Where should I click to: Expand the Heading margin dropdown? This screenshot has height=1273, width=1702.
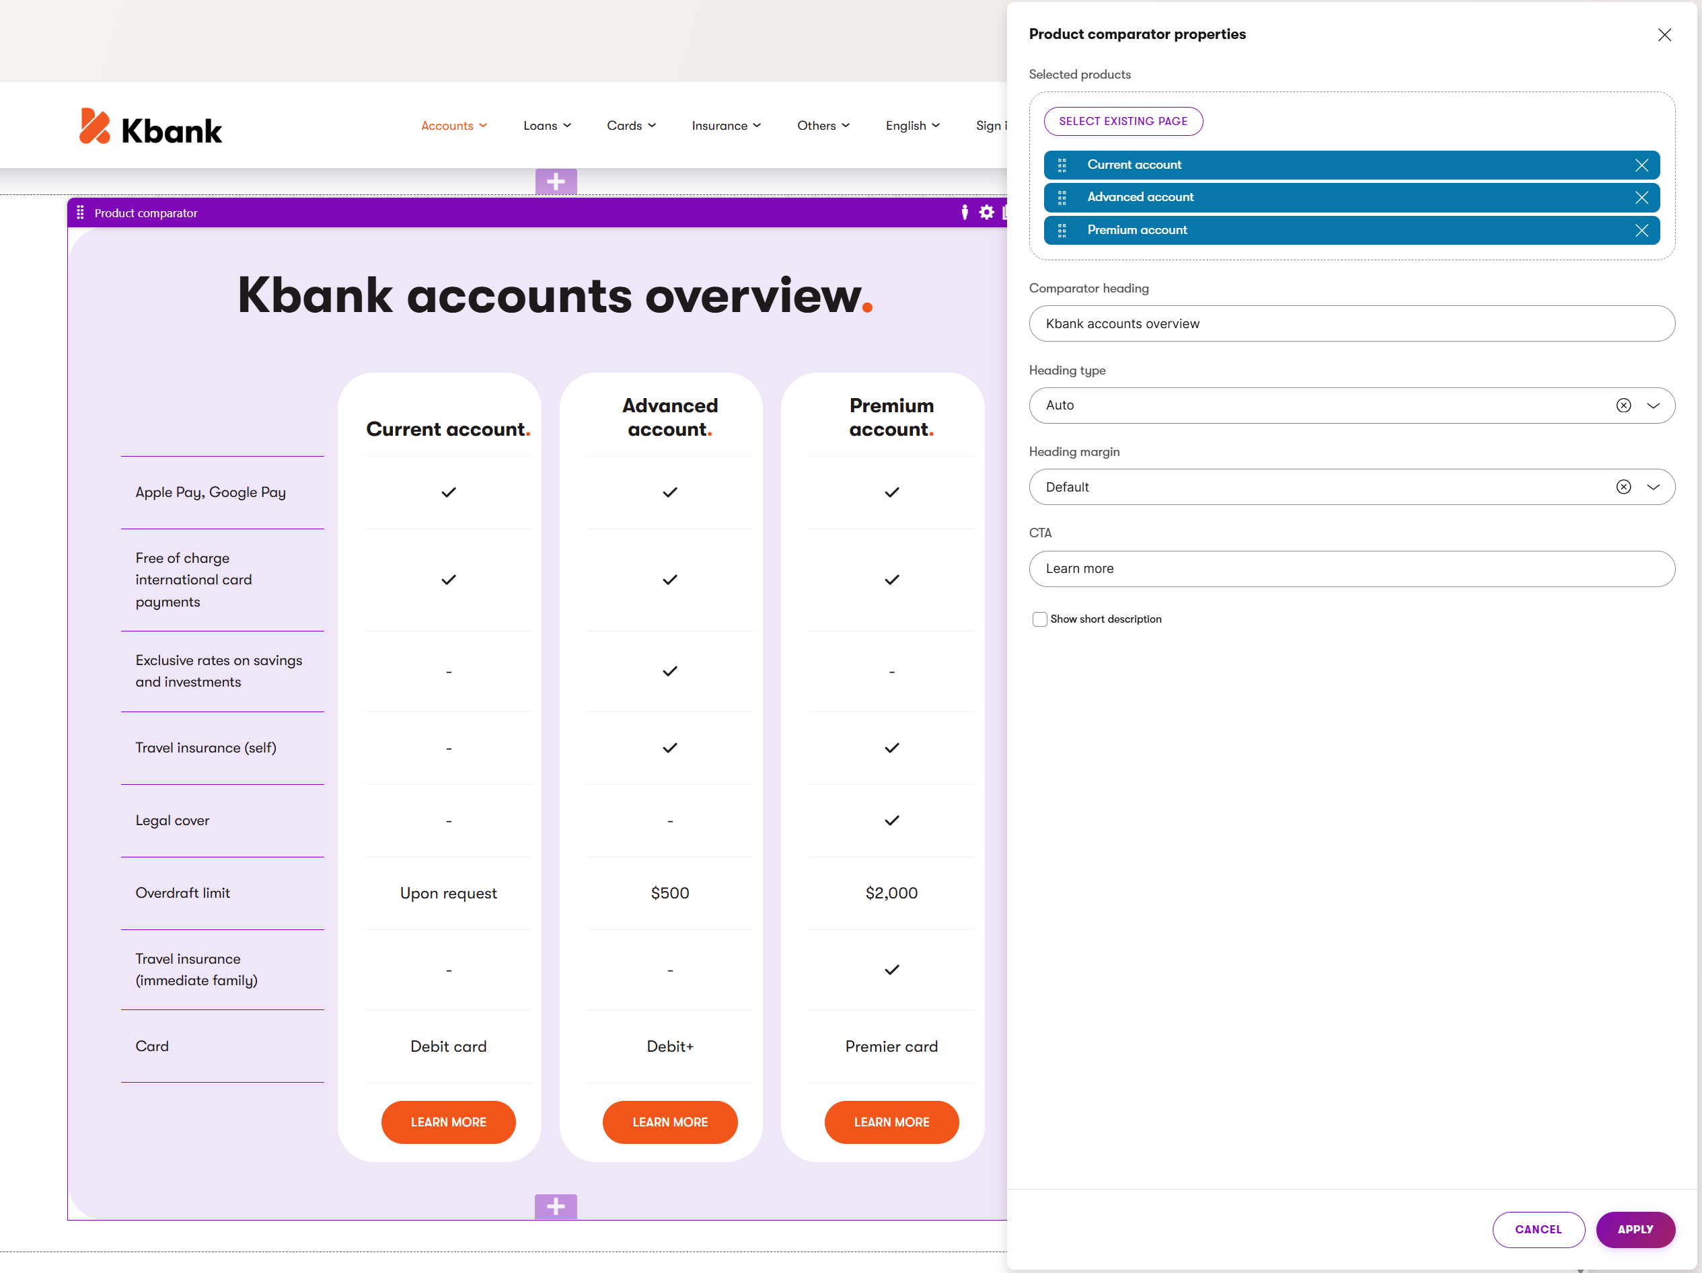[x=1654, y=486]
